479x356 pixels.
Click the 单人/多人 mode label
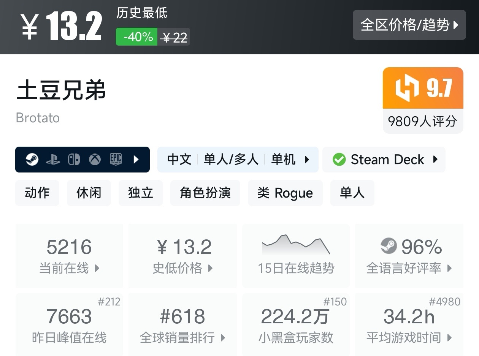(x=231, y=160)
